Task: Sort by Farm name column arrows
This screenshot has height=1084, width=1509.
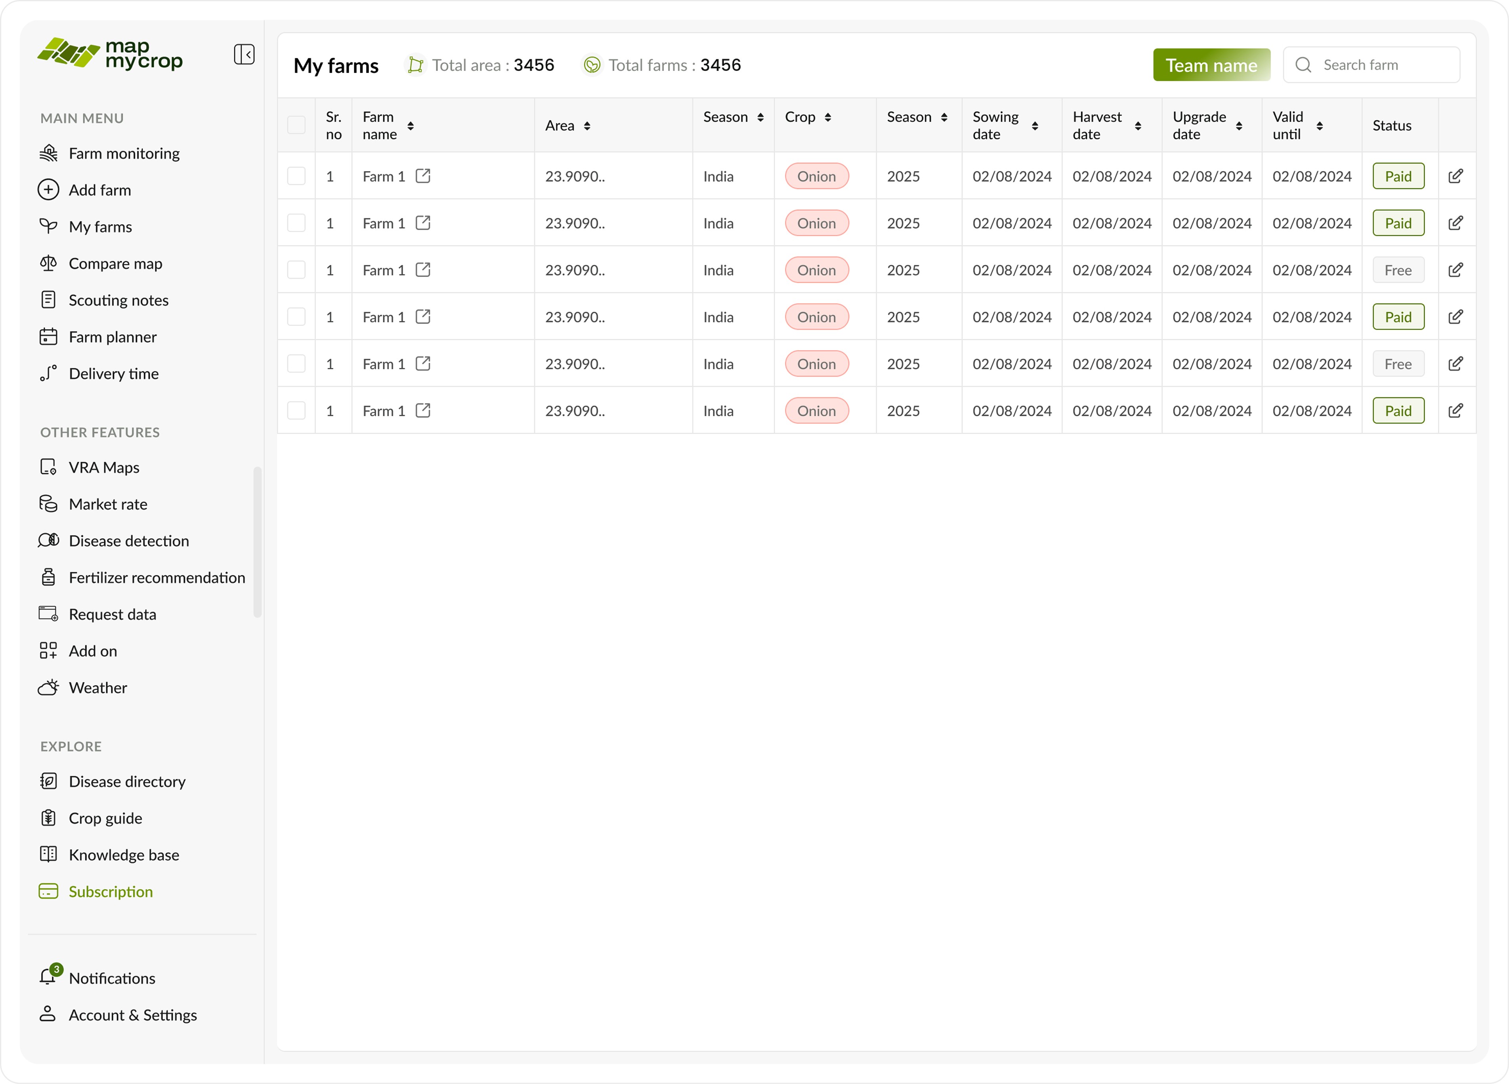Action: click(411, 126)
